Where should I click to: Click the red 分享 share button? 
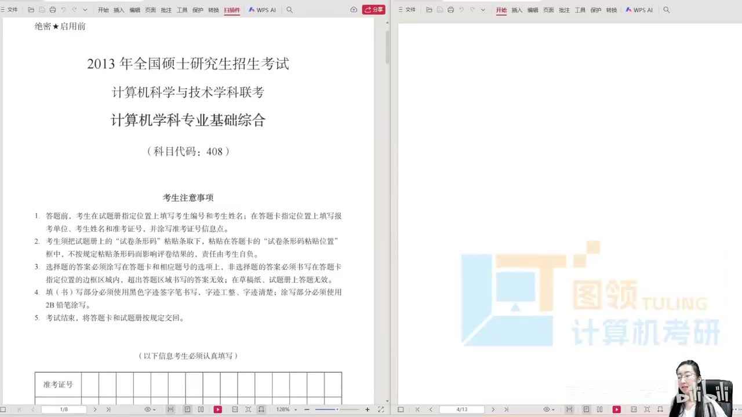coord(374,10)
